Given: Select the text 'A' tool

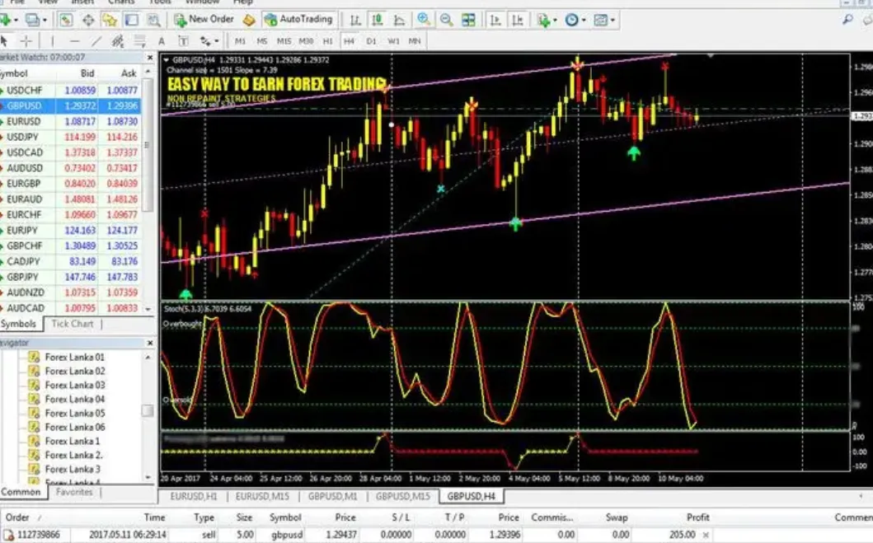Looking at the screenshot, I should point(162,40).
